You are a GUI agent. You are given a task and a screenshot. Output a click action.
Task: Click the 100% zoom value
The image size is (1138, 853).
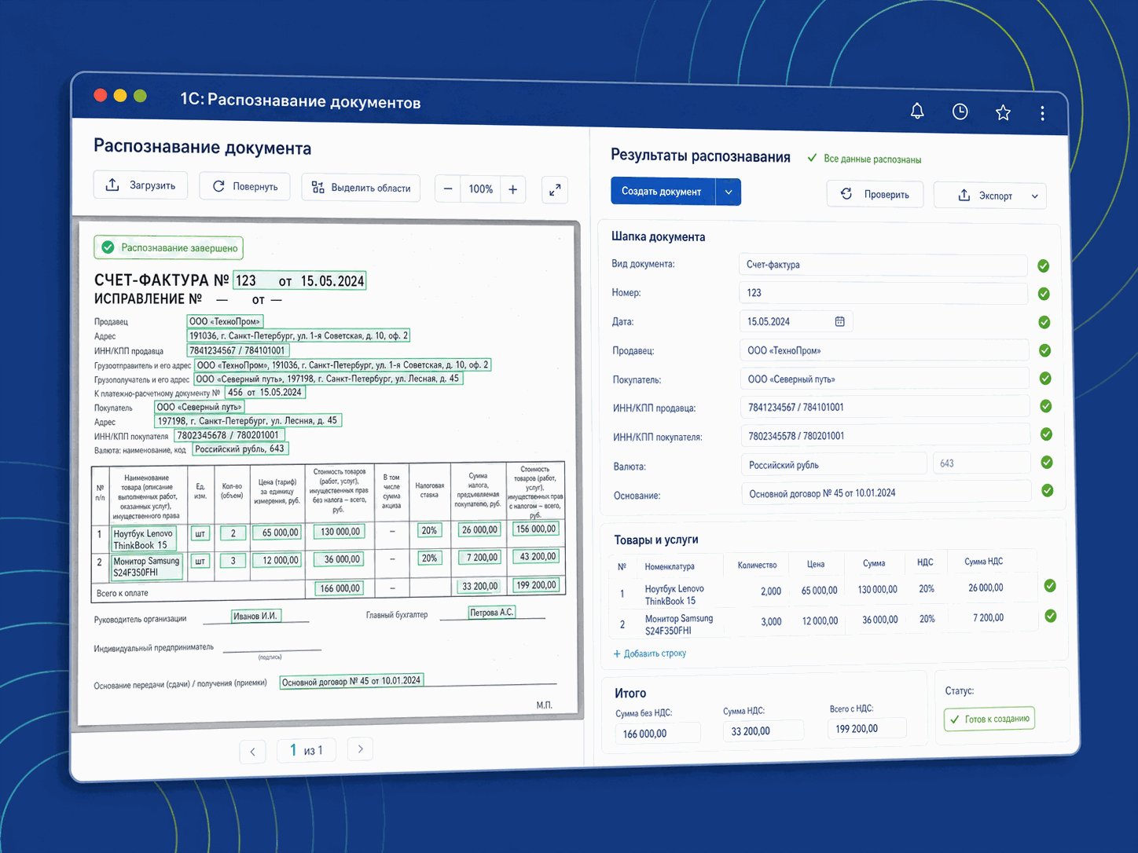coord(480,189)
